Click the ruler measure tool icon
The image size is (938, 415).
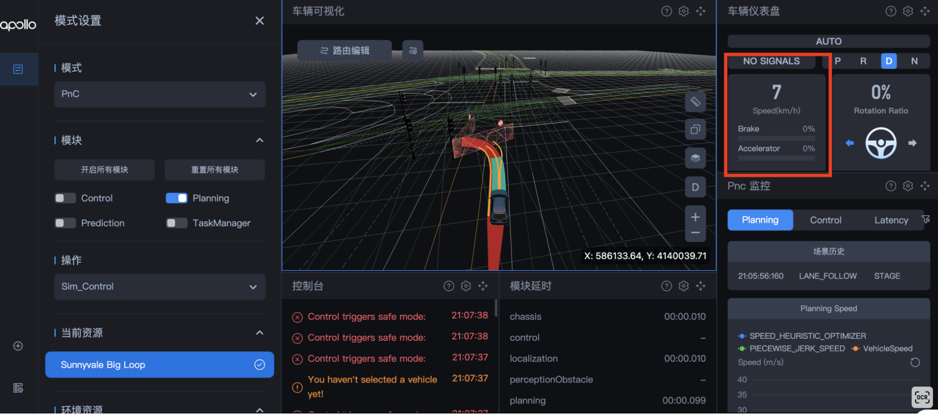click(695, 102)
